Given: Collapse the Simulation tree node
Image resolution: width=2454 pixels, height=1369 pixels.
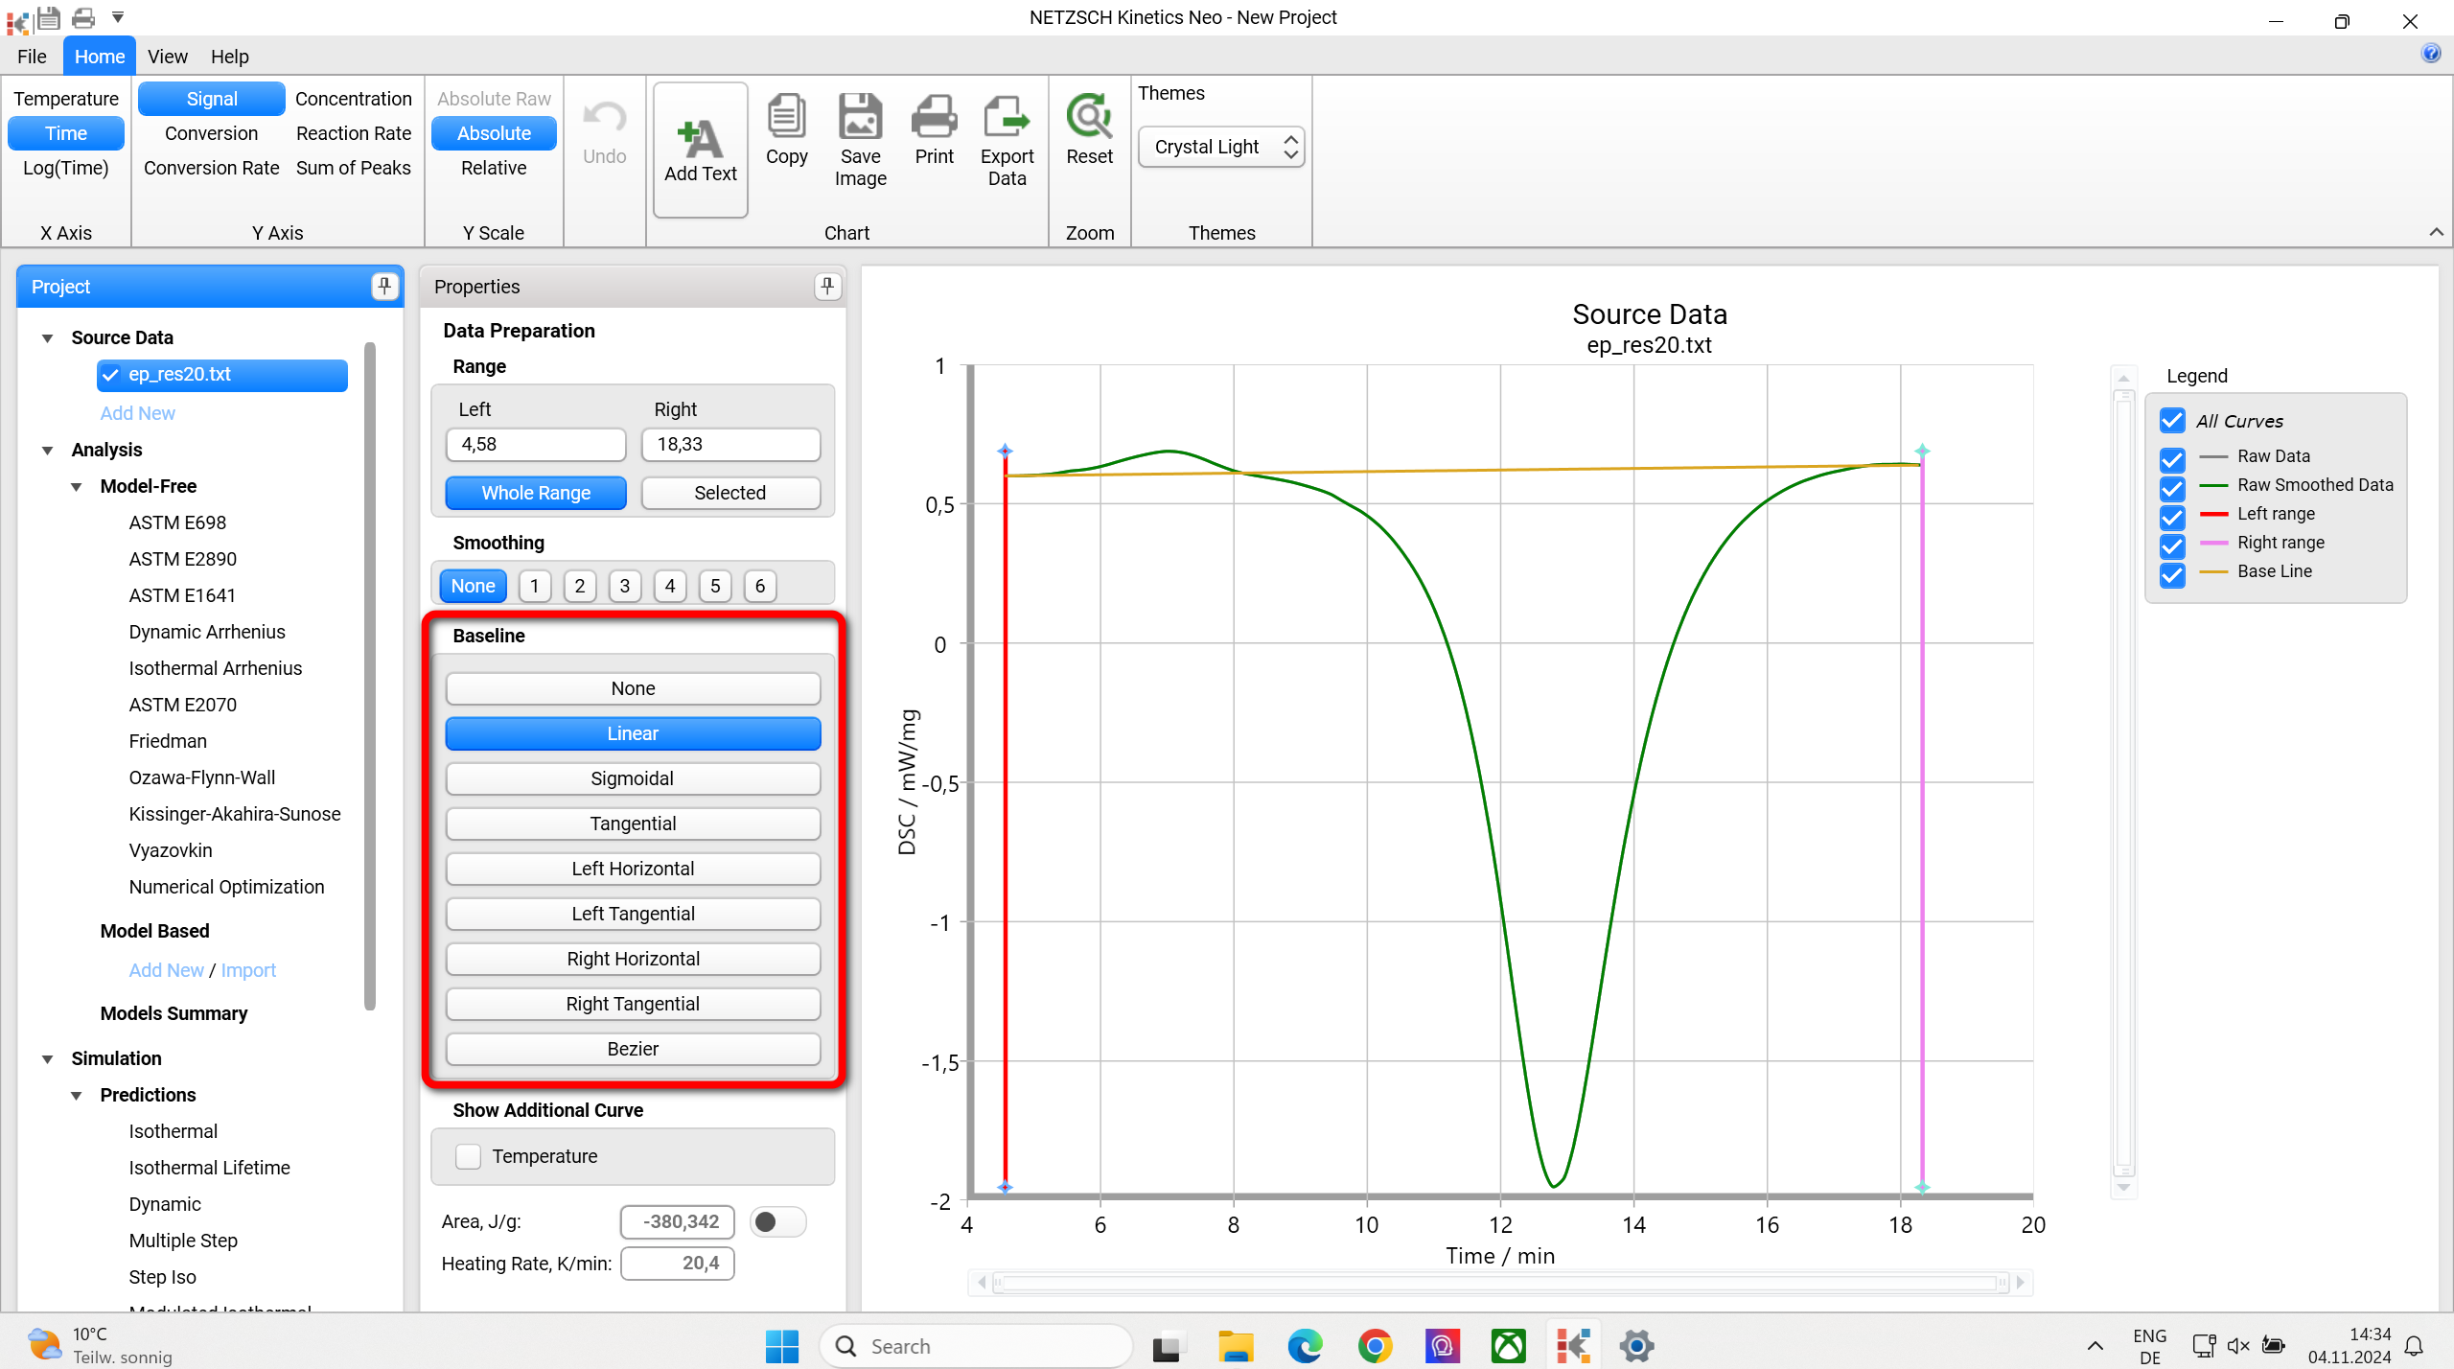Looking at the screenshot, I should point(47,1058).
